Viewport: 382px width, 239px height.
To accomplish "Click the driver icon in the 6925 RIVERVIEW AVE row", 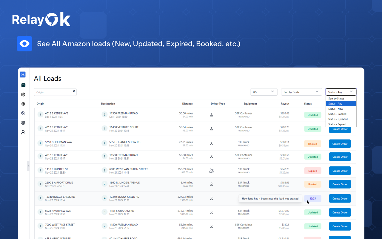I will pyautogui.click(x=212, y=212).
